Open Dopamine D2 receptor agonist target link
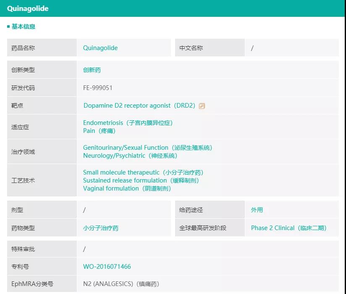 [139, 106]
